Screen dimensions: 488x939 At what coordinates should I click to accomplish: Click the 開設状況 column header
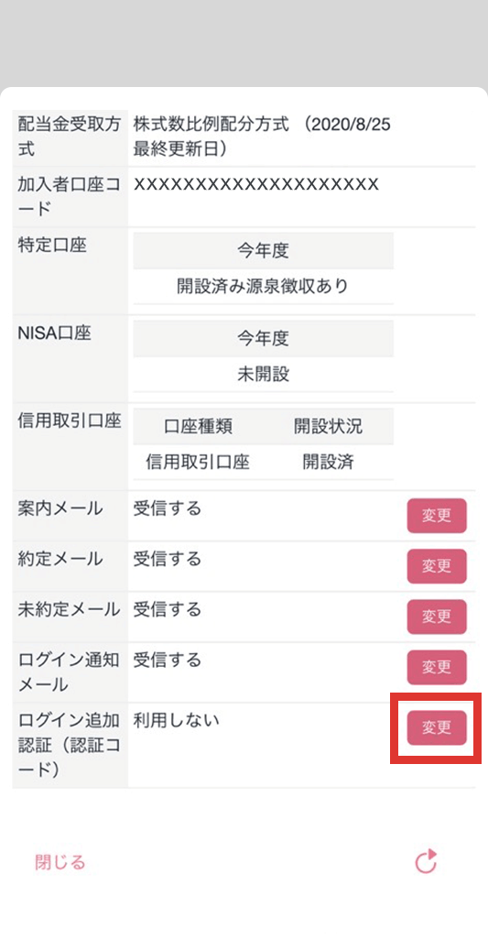(328, 426)
